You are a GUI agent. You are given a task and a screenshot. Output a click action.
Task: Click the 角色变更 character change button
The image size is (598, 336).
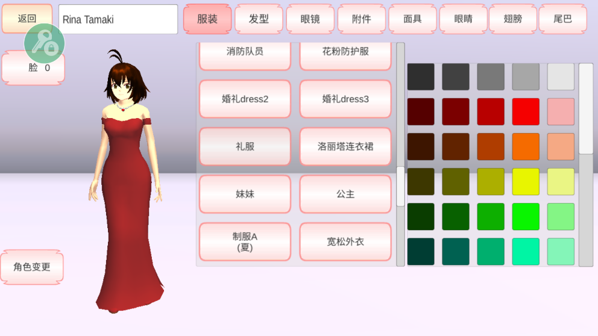pyautogui.click(x=32, y=267)
